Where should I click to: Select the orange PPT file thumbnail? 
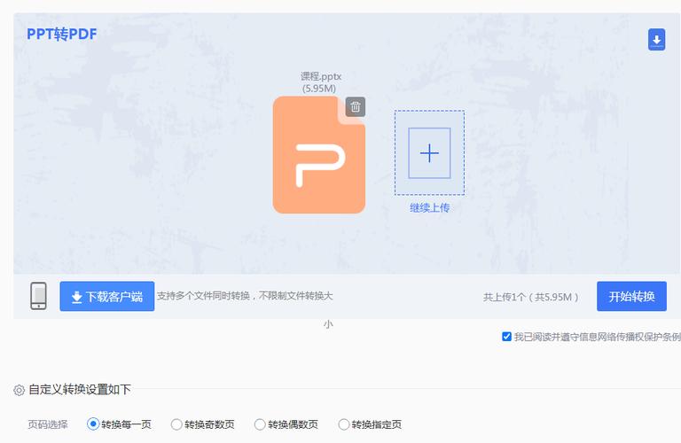319,155
